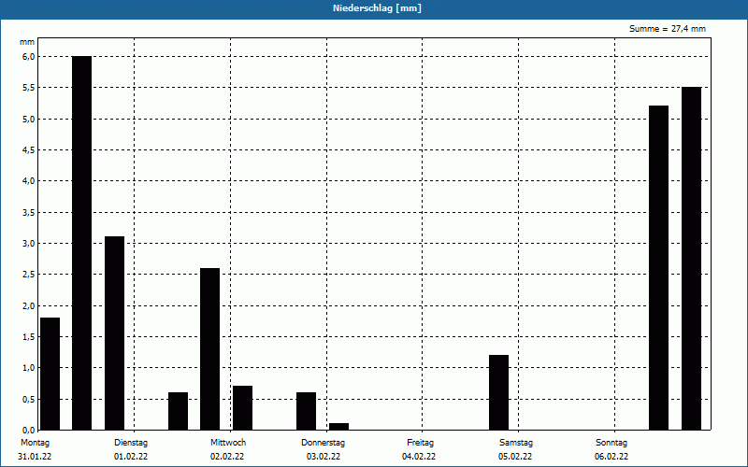
Task: Select the 1,5 y-axis value
Action: pyautogui.click(x=29, y=337)
